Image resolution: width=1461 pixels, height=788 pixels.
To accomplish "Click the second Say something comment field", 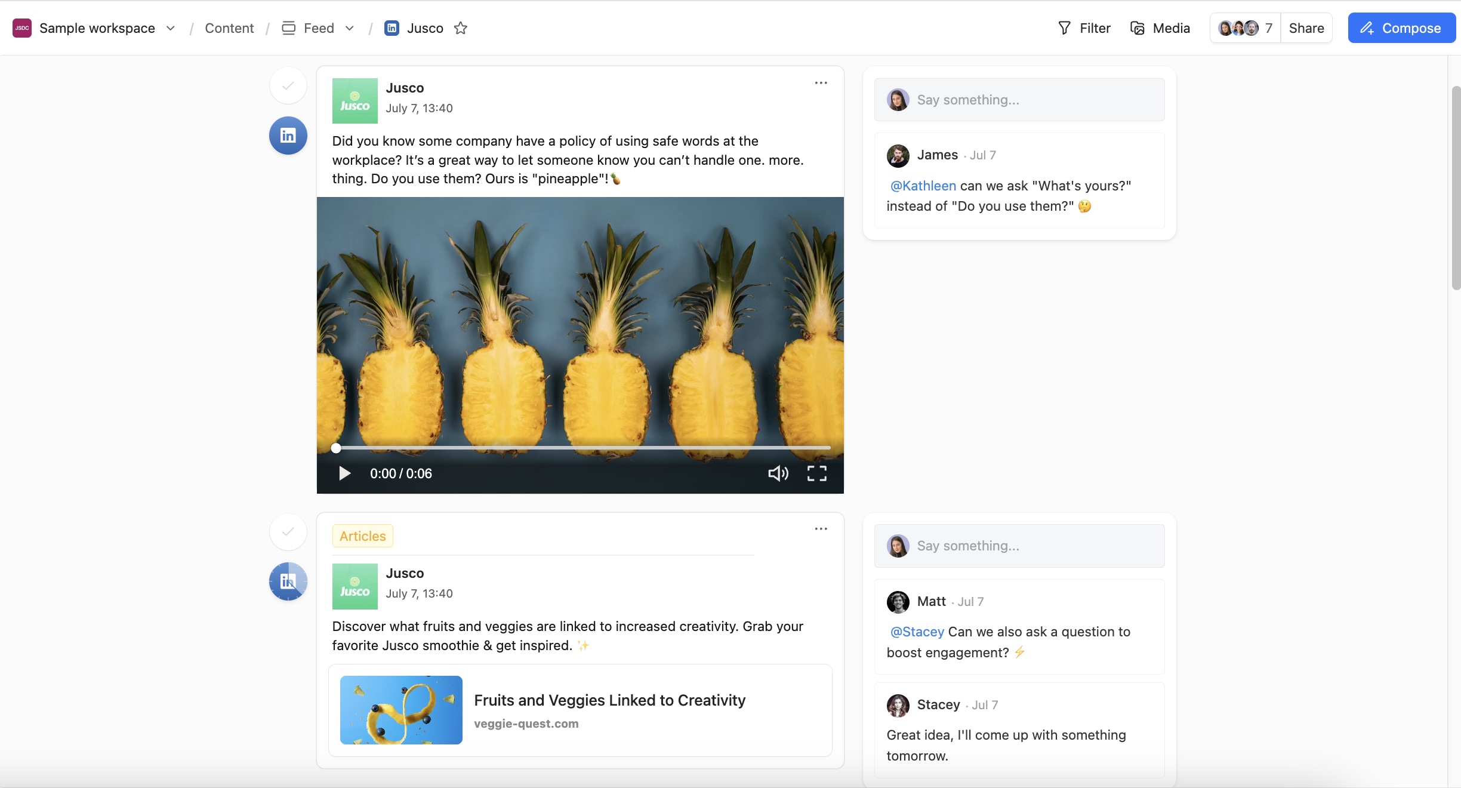I will point(1019,546).
